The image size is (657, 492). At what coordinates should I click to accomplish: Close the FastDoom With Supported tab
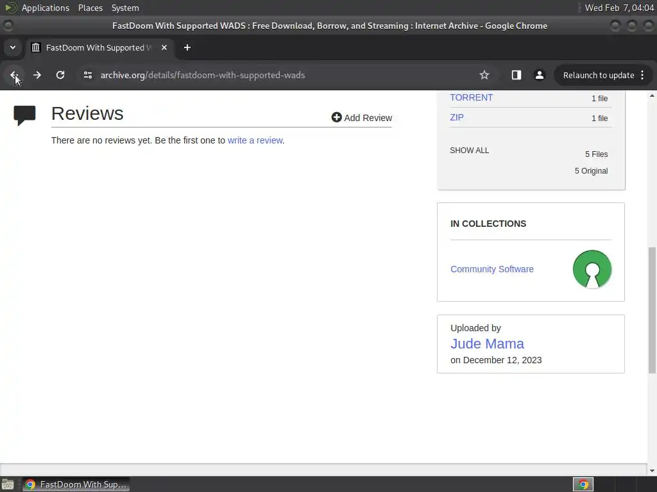(x=164, y=47)
